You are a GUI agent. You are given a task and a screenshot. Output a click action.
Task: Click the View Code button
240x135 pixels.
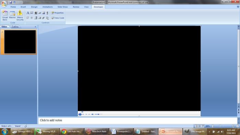pos(58,18)
